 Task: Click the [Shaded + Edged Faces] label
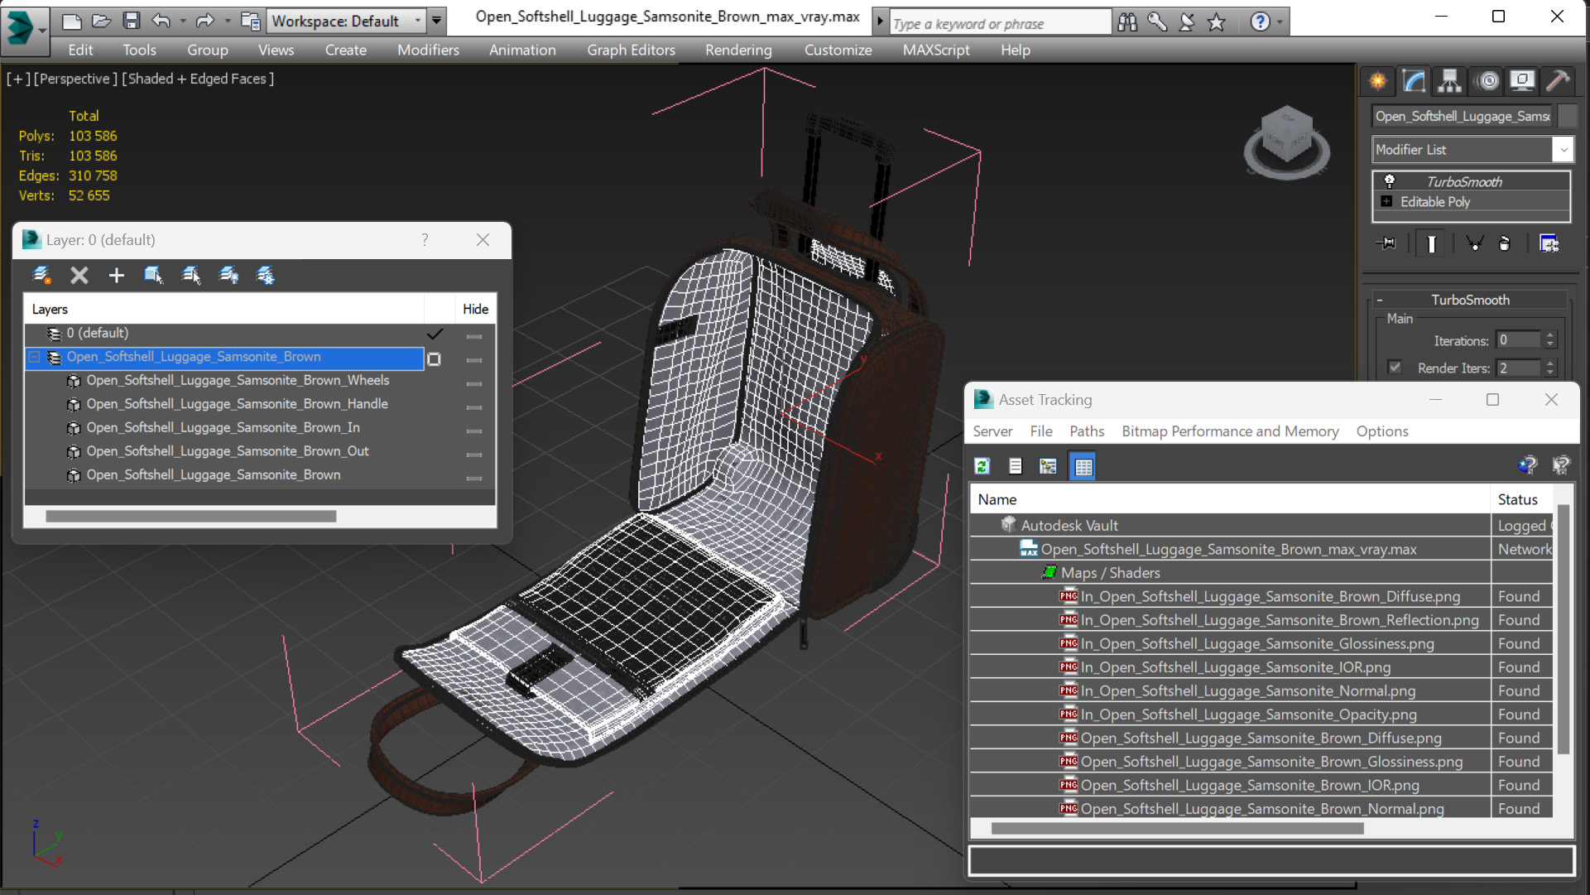click(x=198, y=79)
